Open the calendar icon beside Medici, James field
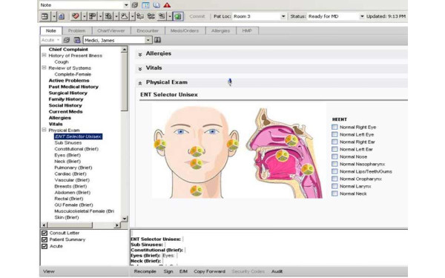The height and width of the screenshot is (278, 445). coord(77,40)
